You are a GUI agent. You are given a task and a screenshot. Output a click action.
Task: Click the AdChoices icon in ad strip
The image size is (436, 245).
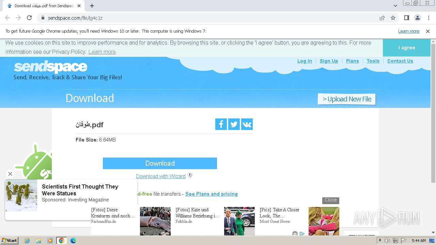tap(302, 233)
